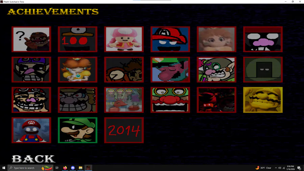Screen dimensions: 304x171
Task: Open the Windows Start menu
Action: pos(4,168)
